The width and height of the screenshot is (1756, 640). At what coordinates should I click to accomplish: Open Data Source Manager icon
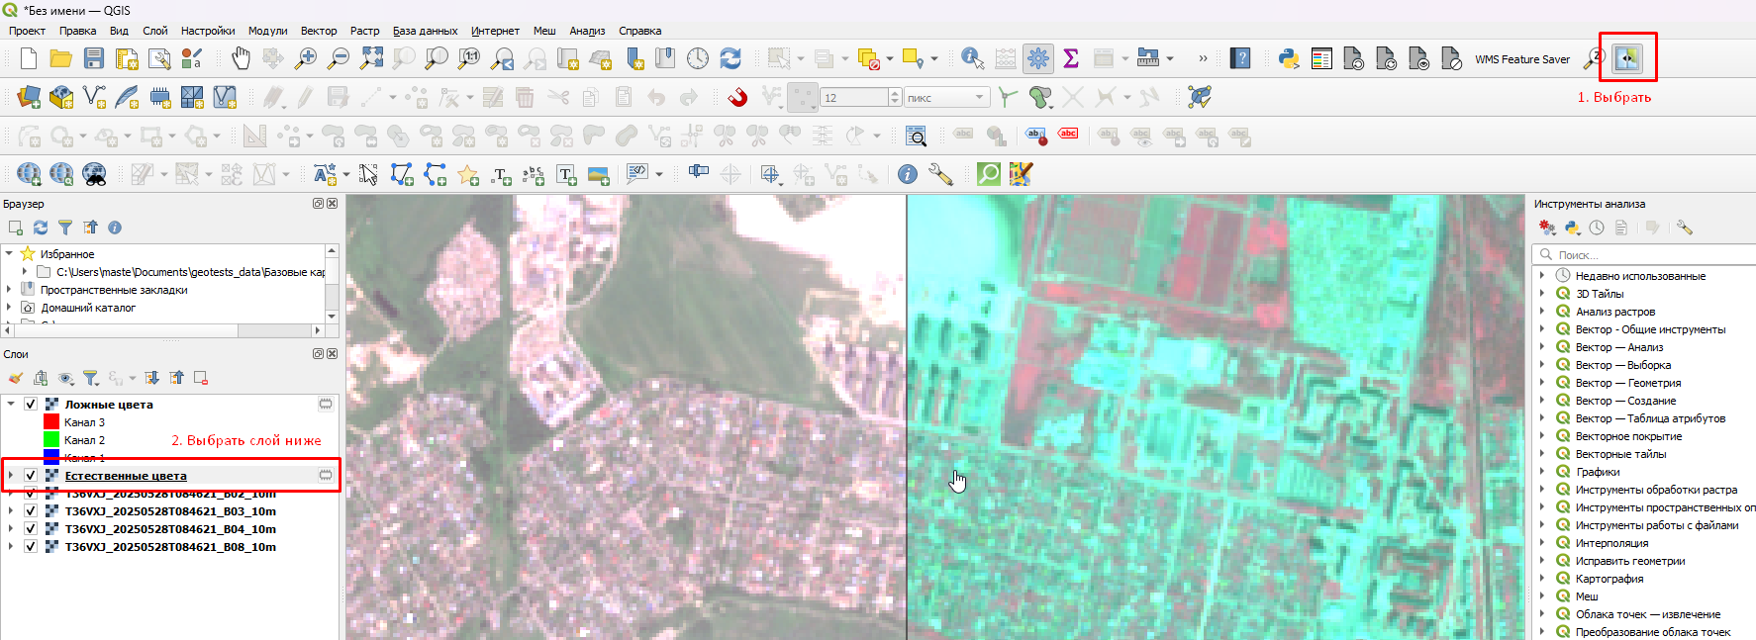point(29,97)
